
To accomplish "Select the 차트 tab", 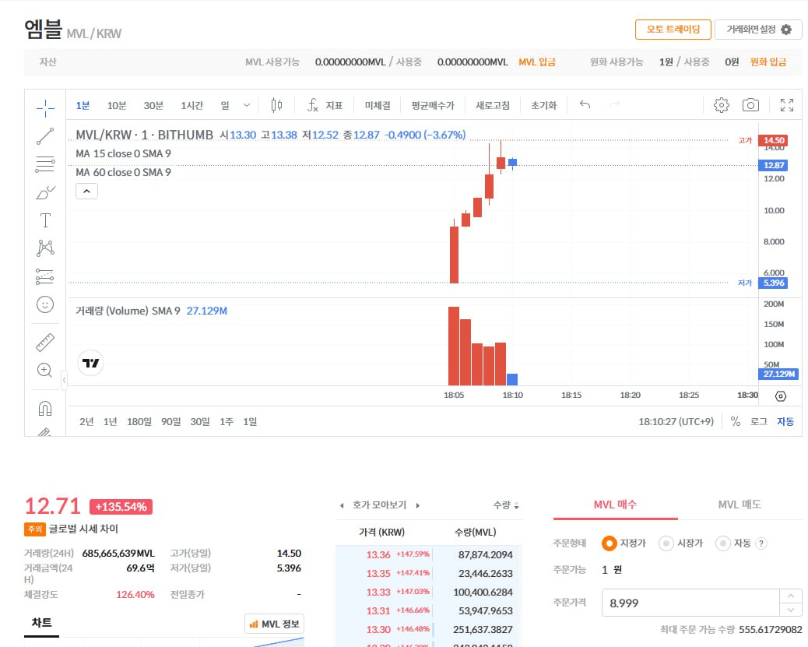I will click(x=42, y=623).
